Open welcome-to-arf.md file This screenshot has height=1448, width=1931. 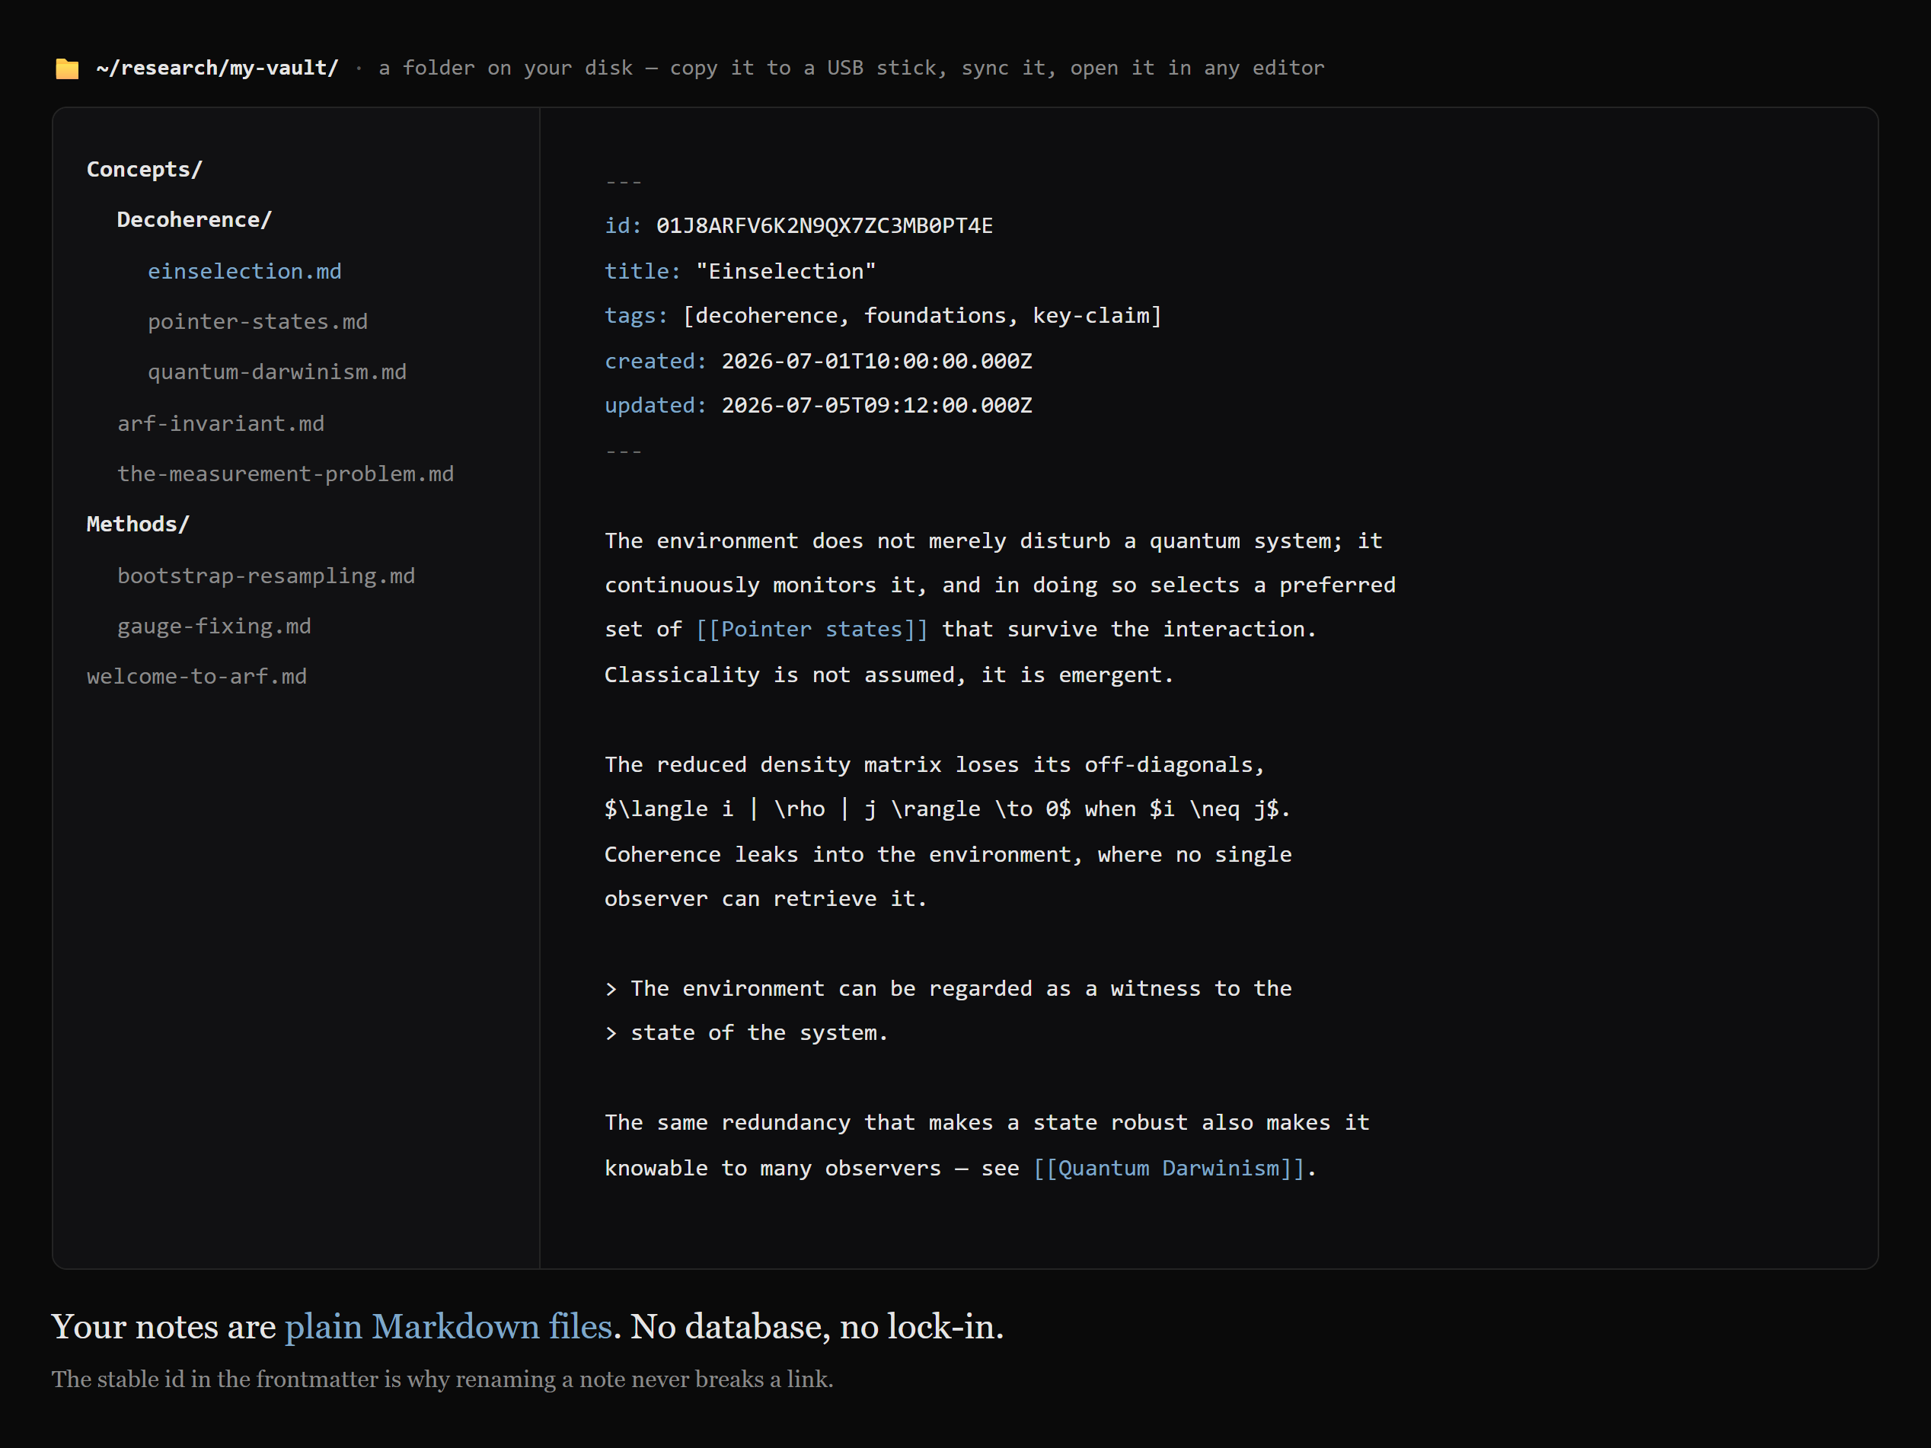196,677
